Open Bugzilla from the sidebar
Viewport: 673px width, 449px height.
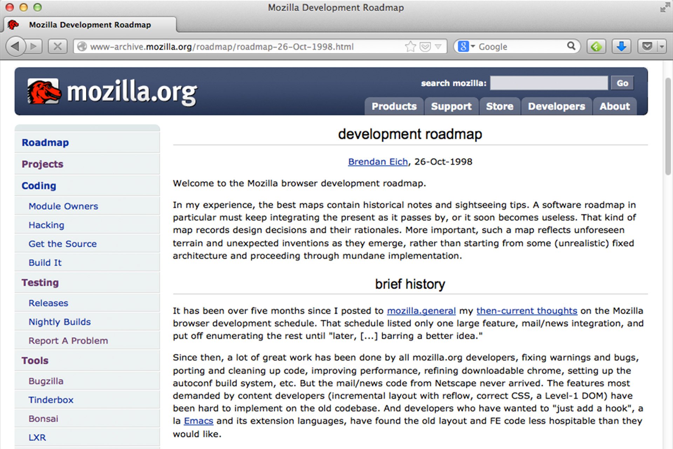tap(46, 381)
